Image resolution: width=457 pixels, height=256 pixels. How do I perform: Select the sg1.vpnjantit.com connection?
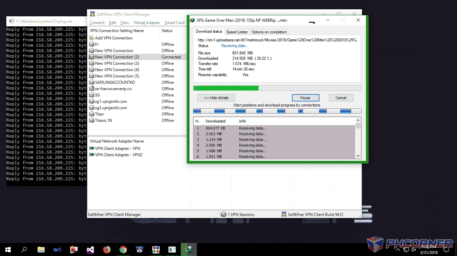click(x=111, y=101)
